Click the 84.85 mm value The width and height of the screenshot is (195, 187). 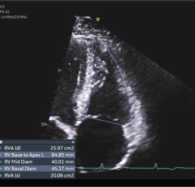tap(63, 155)
